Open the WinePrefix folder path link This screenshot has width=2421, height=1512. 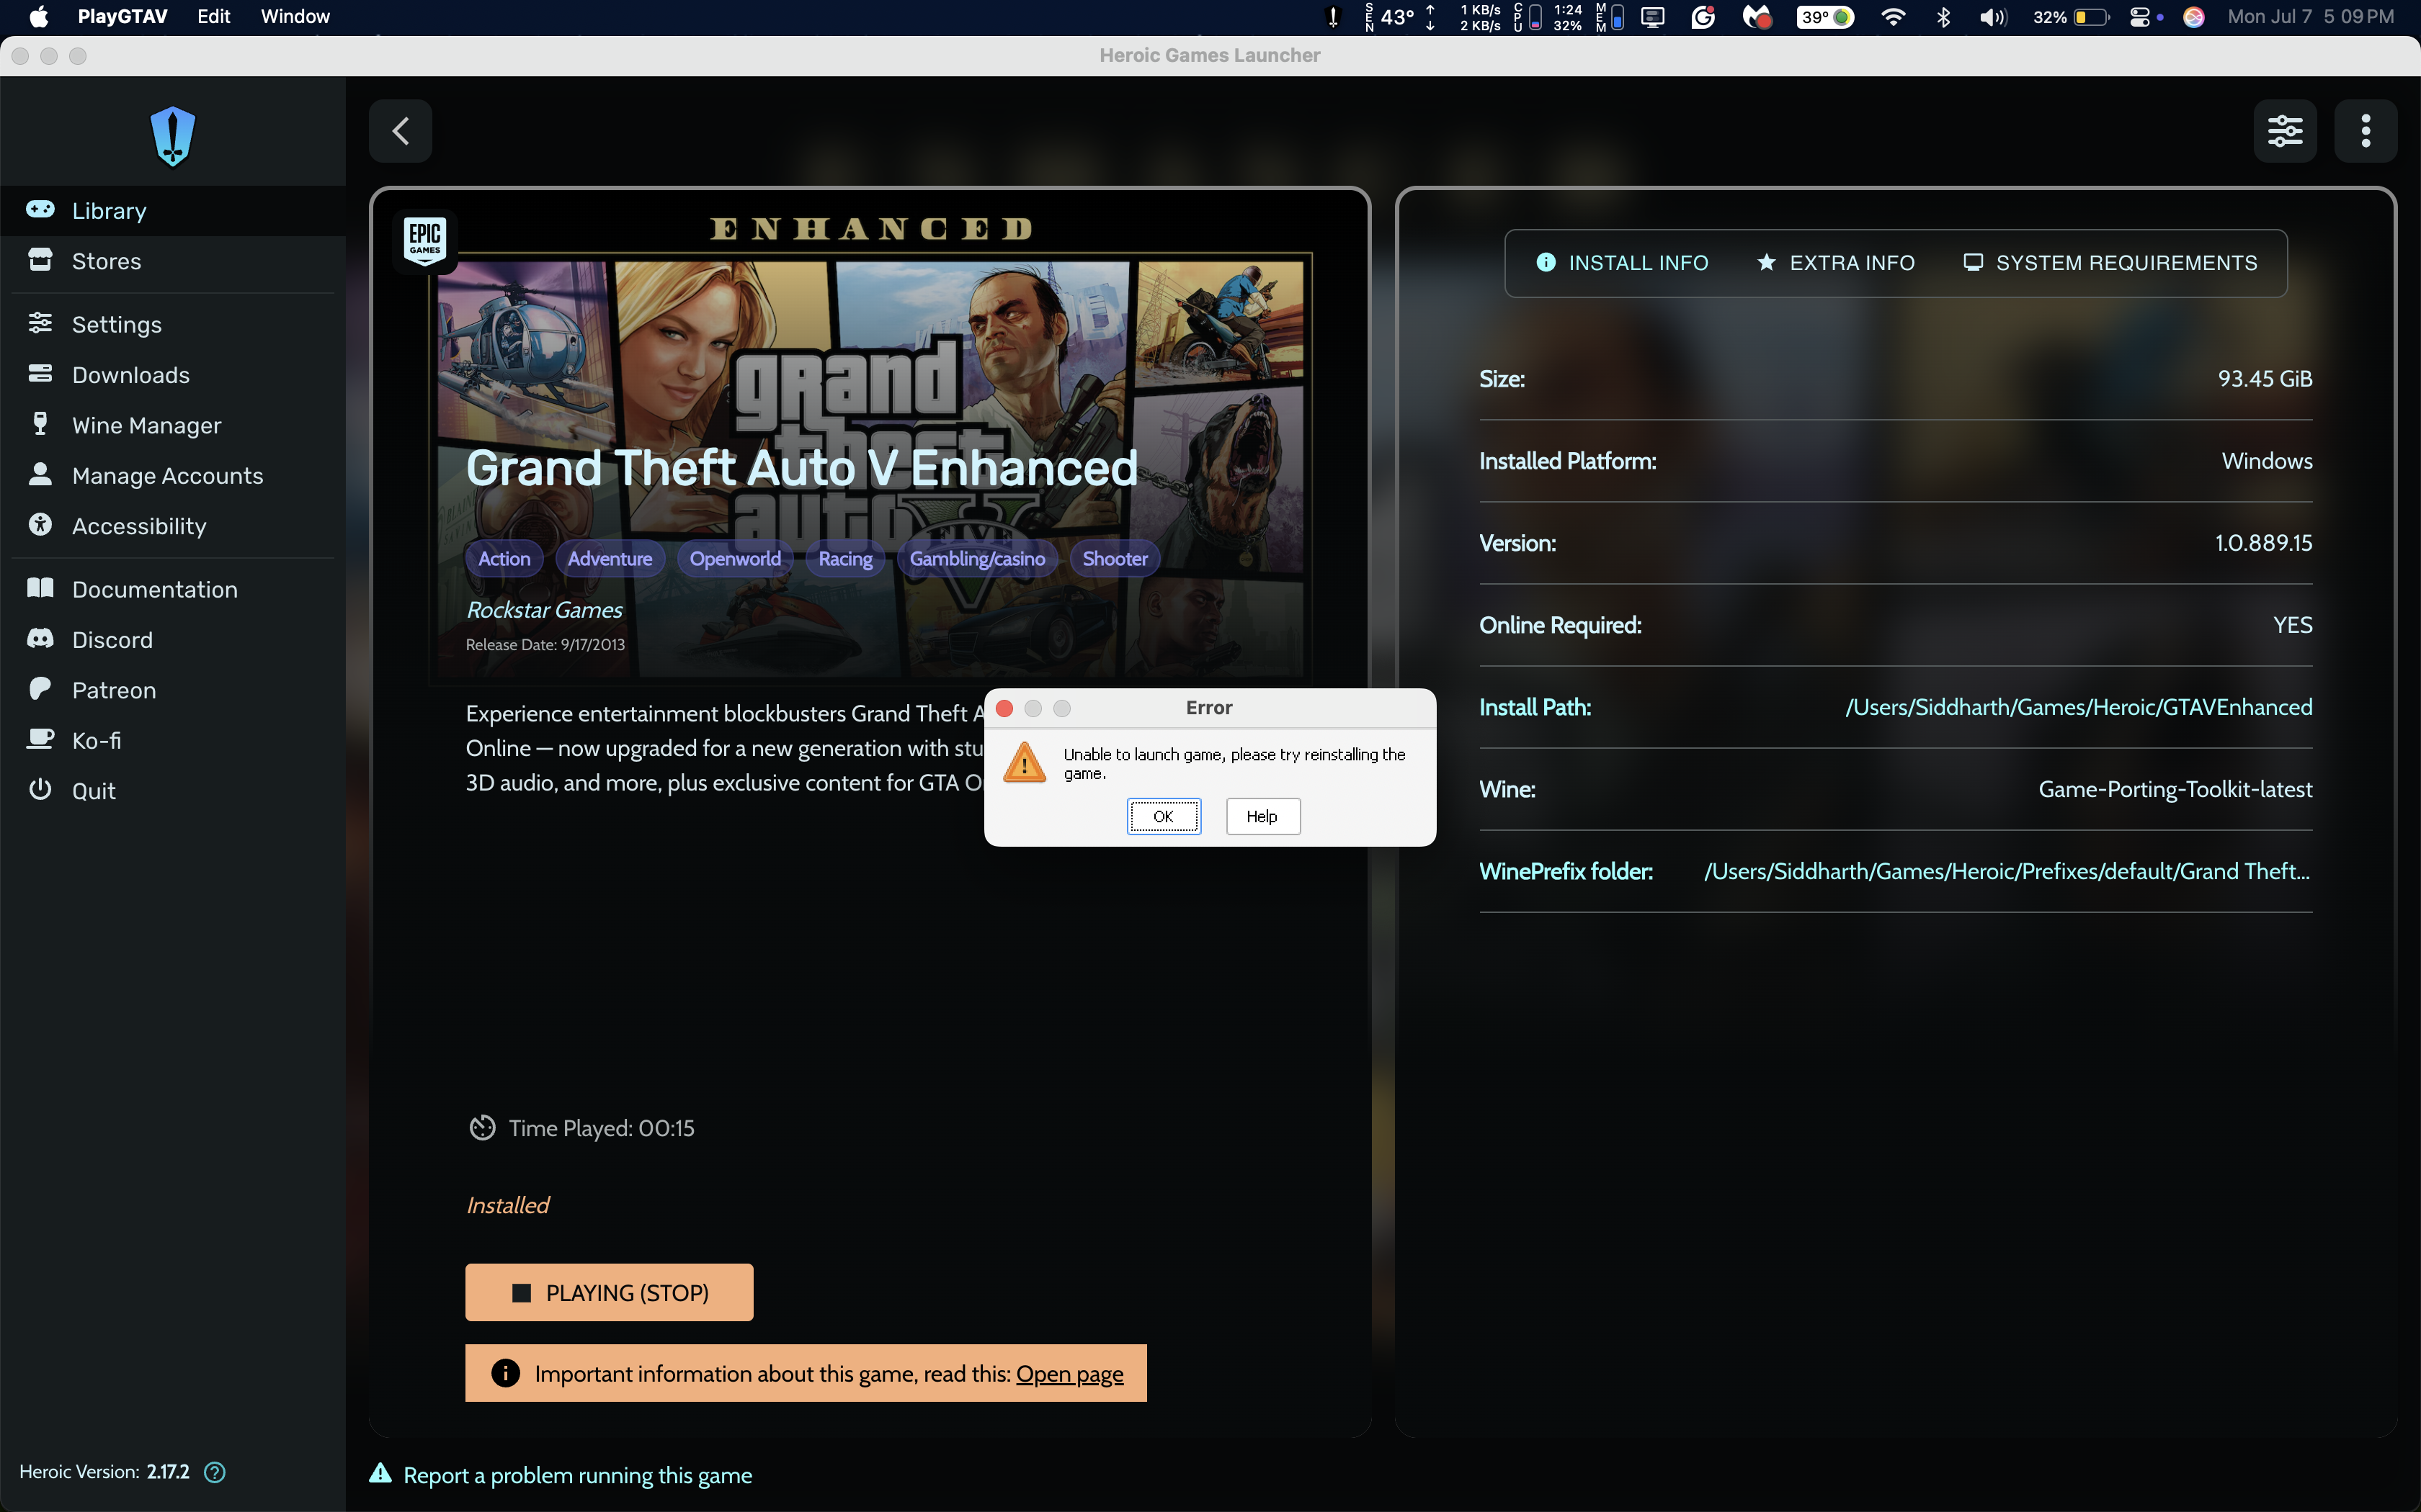pos(2007,871)
